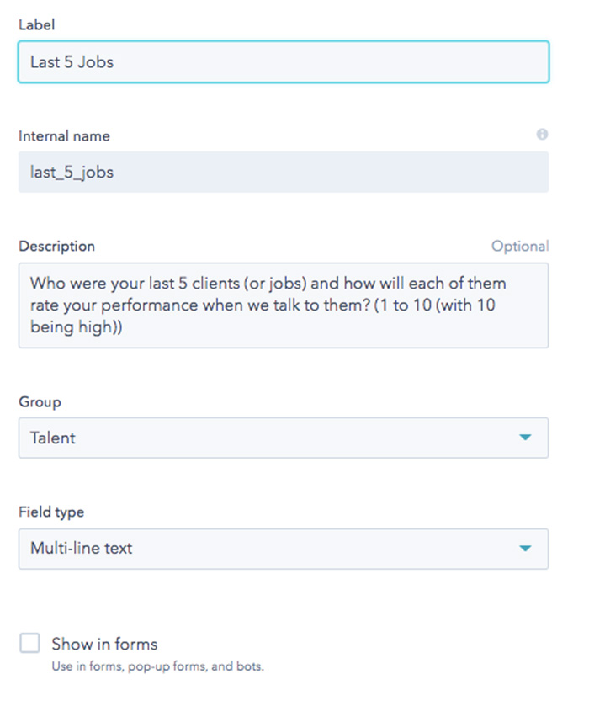Place cursor at 'being high))' in description
Viewport: 589px width, 706px height.
[x=76, y=326]
